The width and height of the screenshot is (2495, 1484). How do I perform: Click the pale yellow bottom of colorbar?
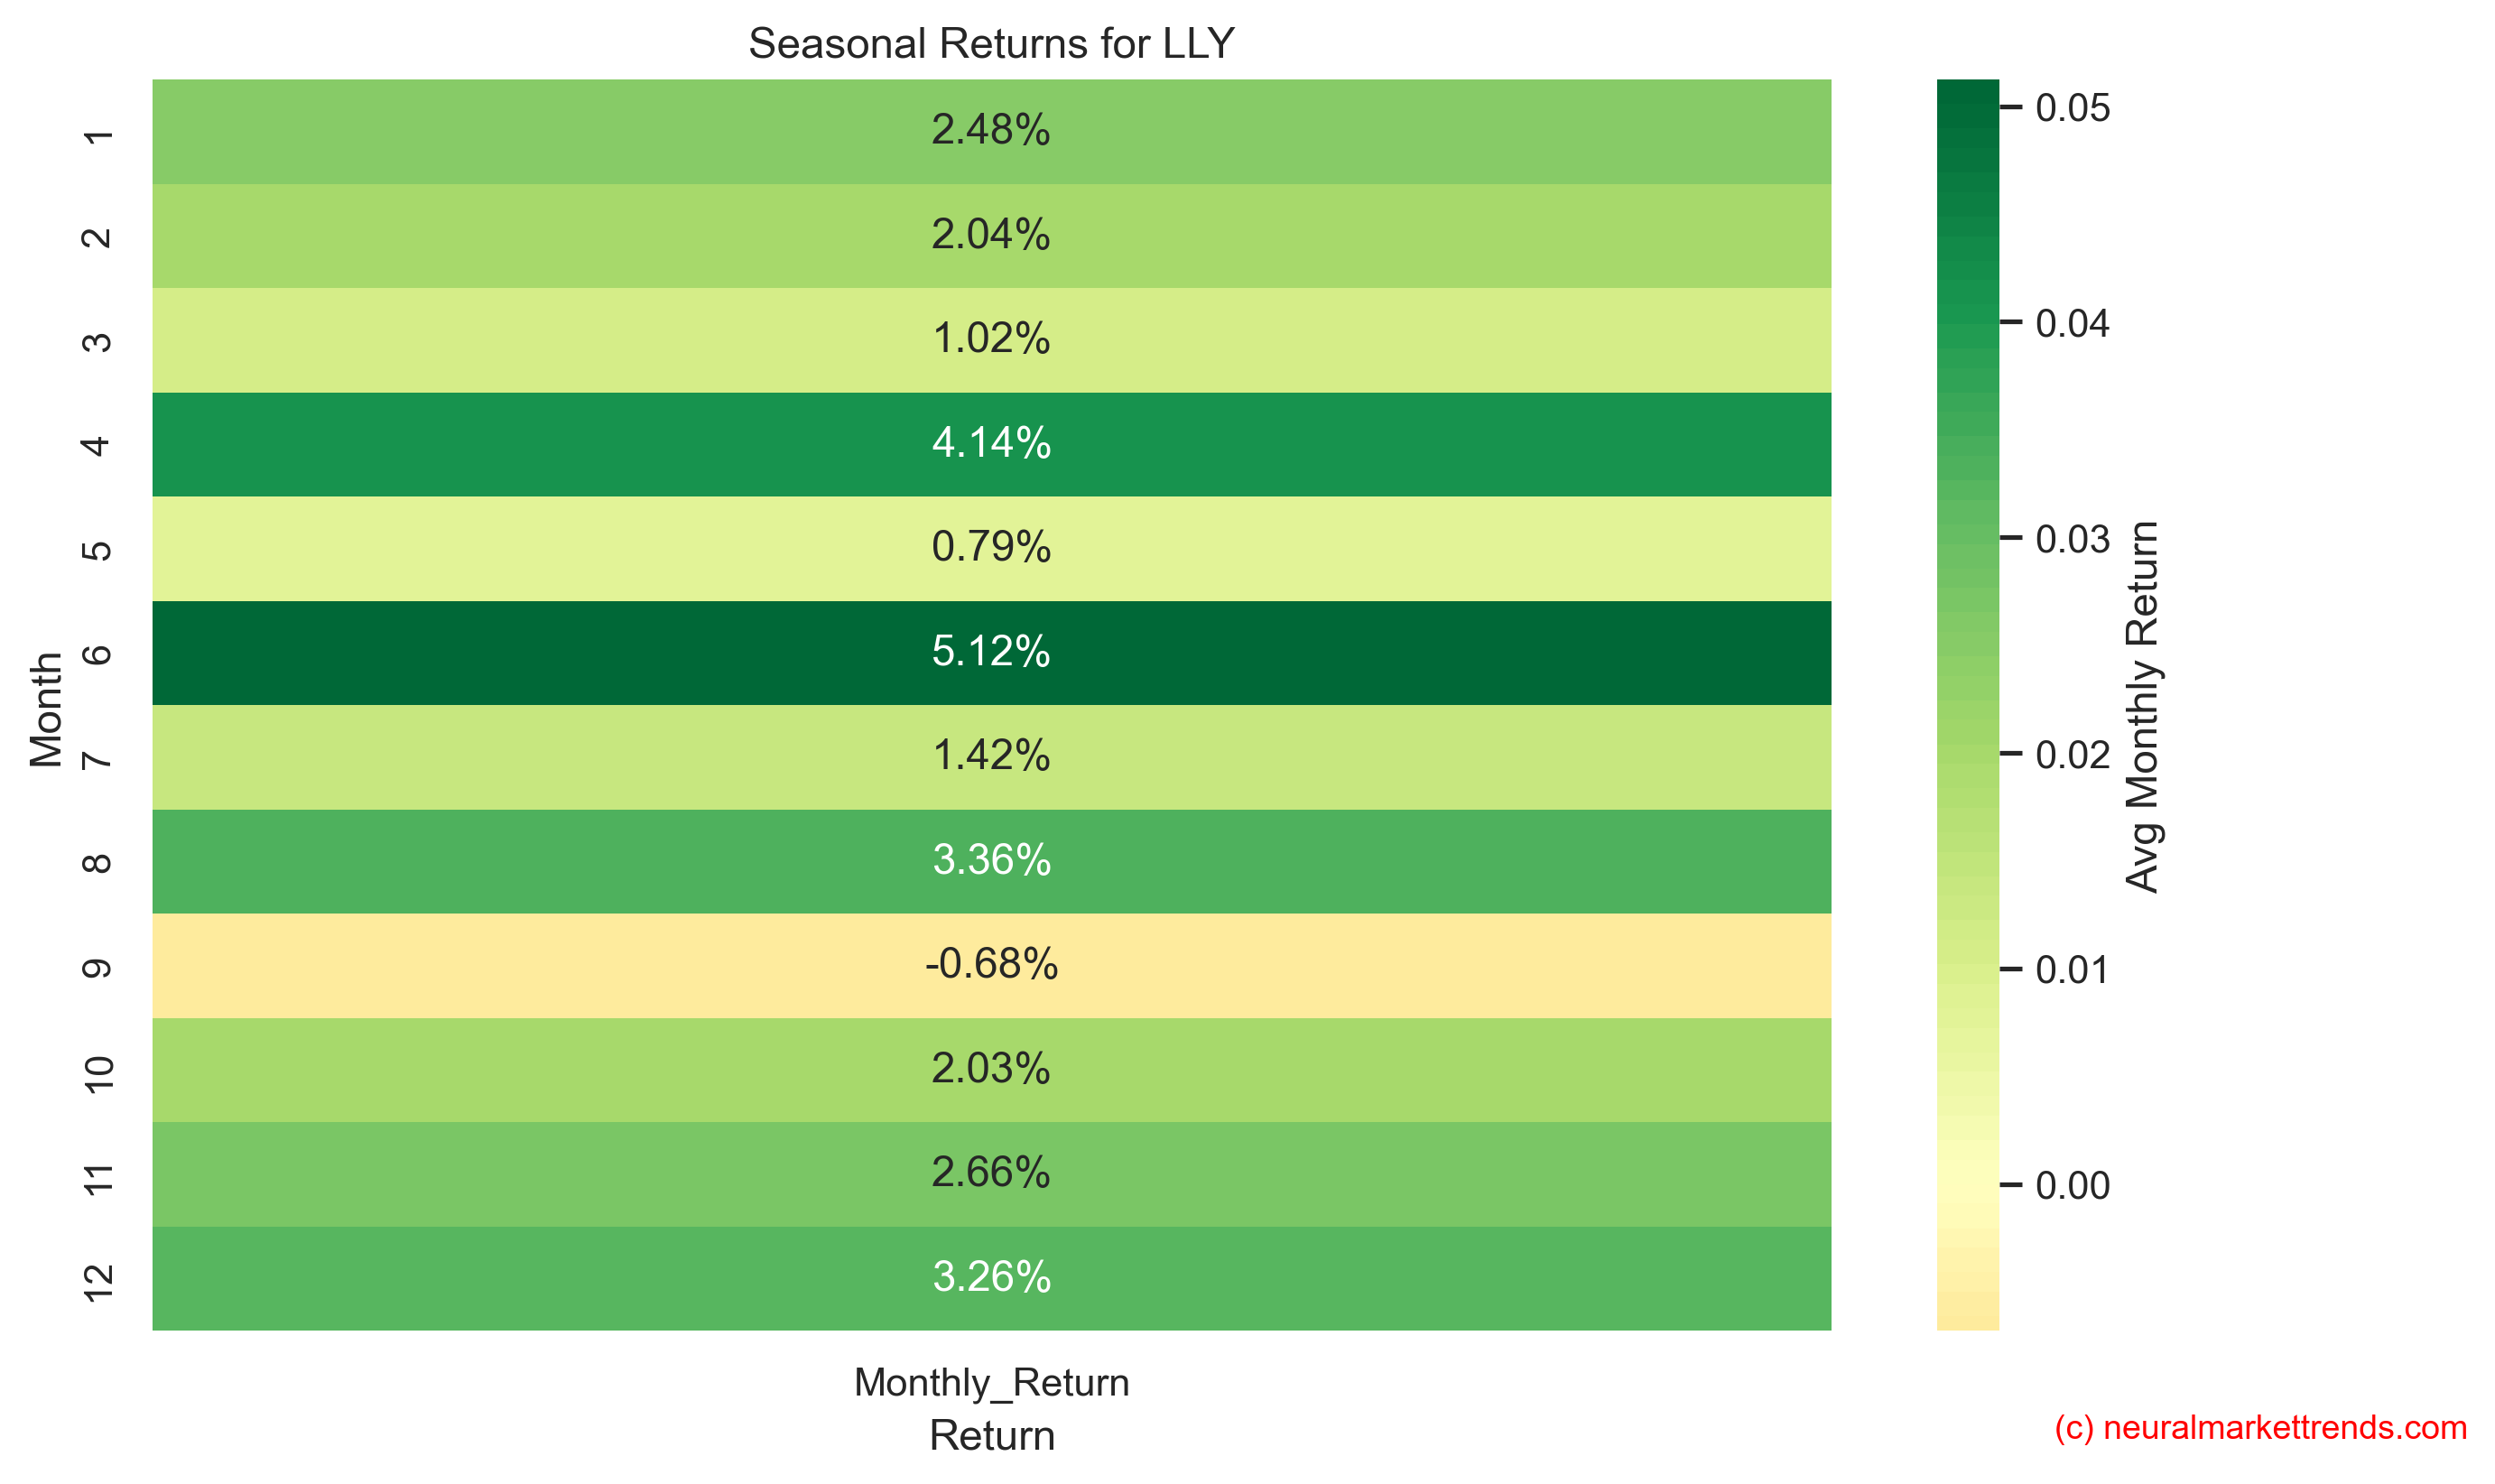(1966, 1310)
